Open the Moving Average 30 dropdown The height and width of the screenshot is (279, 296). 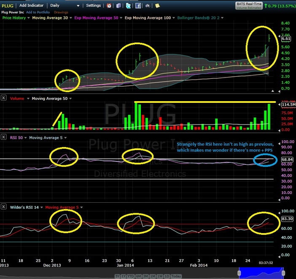pyautogui.click(x=71, y=18)
